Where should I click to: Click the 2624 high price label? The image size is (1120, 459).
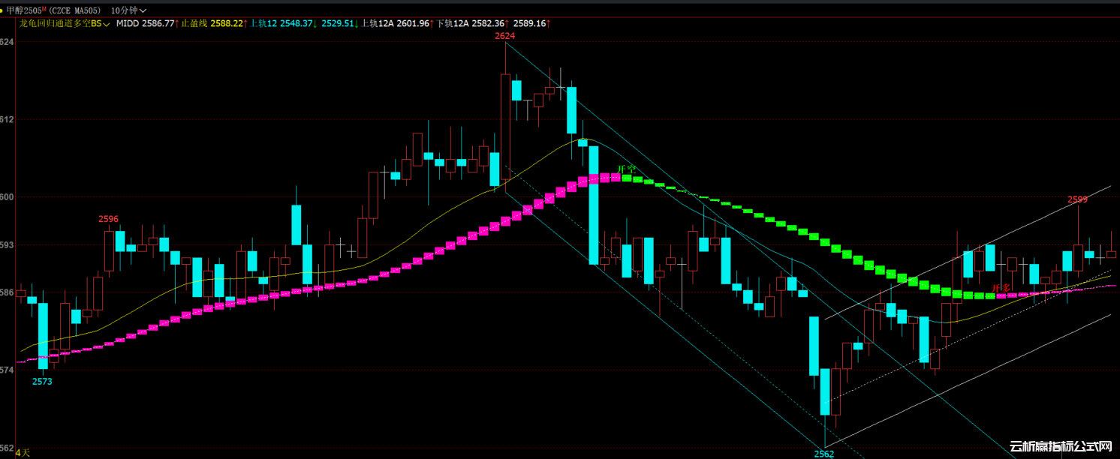coord(504,36)
